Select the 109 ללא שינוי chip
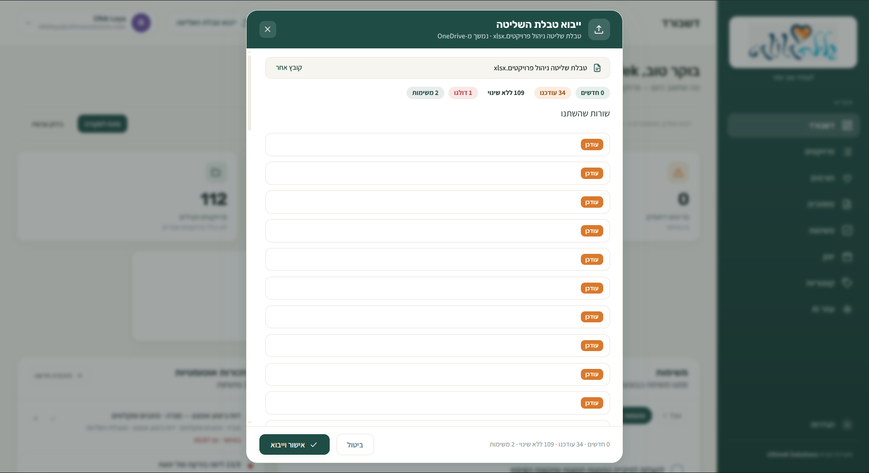This screenshot has height=473, width=869. click(506, 93)
